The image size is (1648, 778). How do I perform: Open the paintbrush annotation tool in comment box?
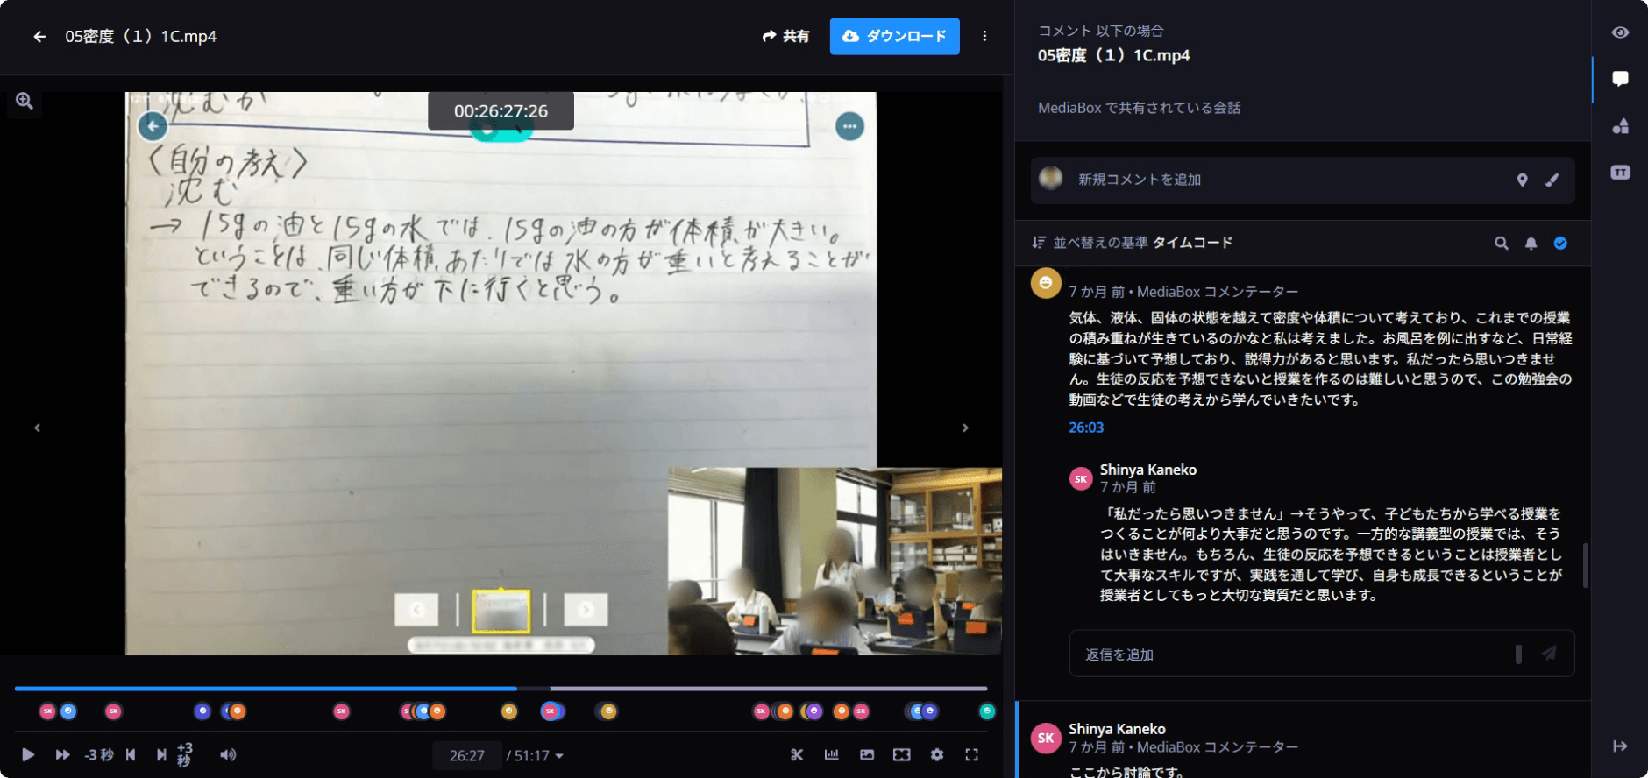pyautogui.click(x=1552, y=180)
